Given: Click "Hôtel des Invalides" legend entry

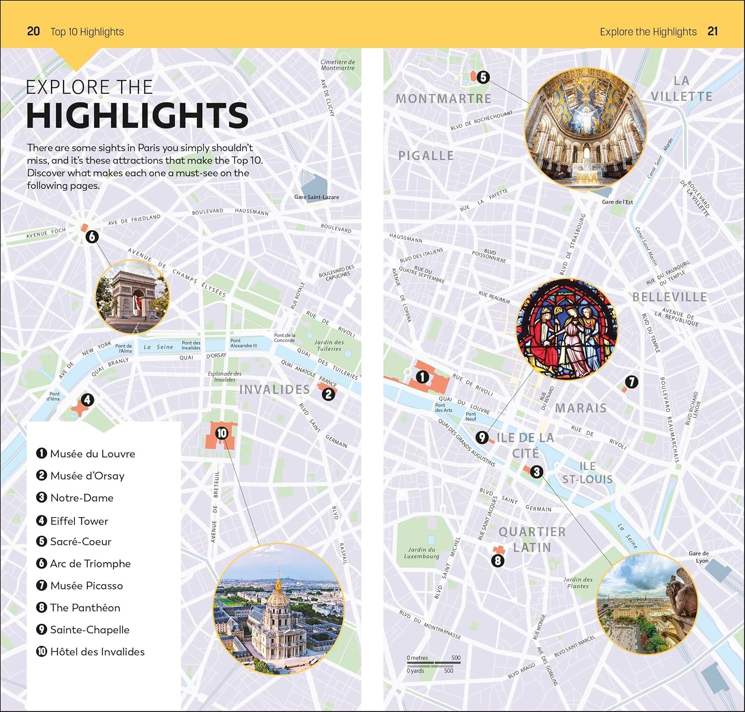Looking at the screenshot, I should pos(97,651).
